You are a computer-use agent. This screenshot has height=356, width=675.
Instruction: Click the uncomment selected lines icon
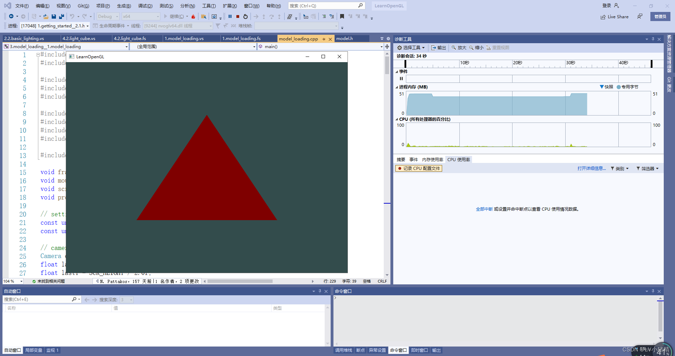click(x=332, y=17)
